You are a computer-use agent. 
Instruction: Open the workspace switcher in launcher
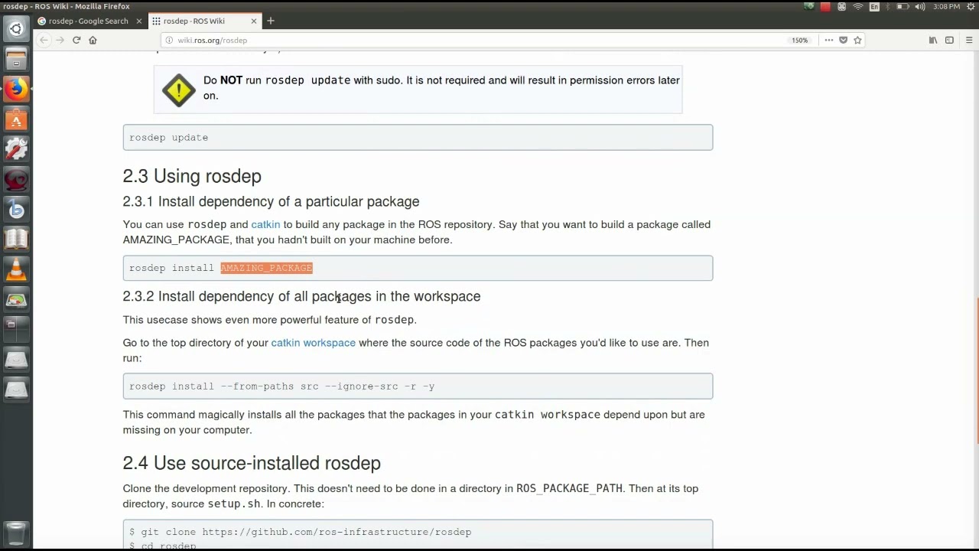pos(16,330)
